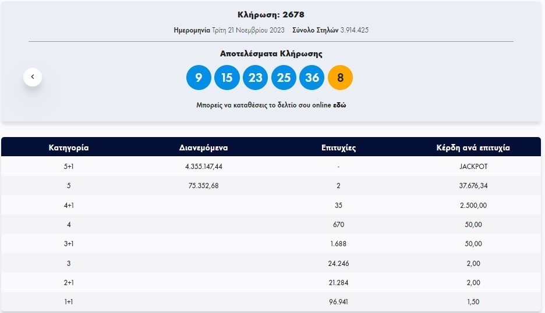Click the 4.355.147,44 distributed amount
The height and width of the screenshot is (313, 545).
pos(203,167)
